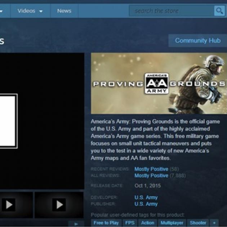The height and width of the screenshot is (227, 227).
Task: Play the second video thumbnail
Action: click(x=58, y=205)
